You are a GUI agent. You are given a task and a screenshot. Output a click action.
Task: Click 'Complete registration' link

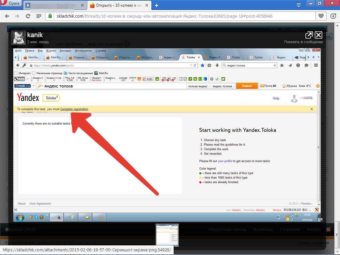click(74, 109)
